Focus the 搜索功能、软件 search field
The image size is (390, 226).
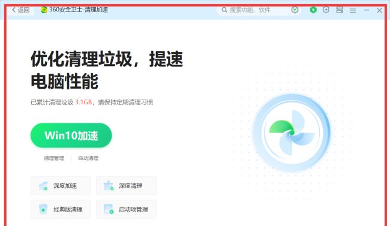[259, 10]
